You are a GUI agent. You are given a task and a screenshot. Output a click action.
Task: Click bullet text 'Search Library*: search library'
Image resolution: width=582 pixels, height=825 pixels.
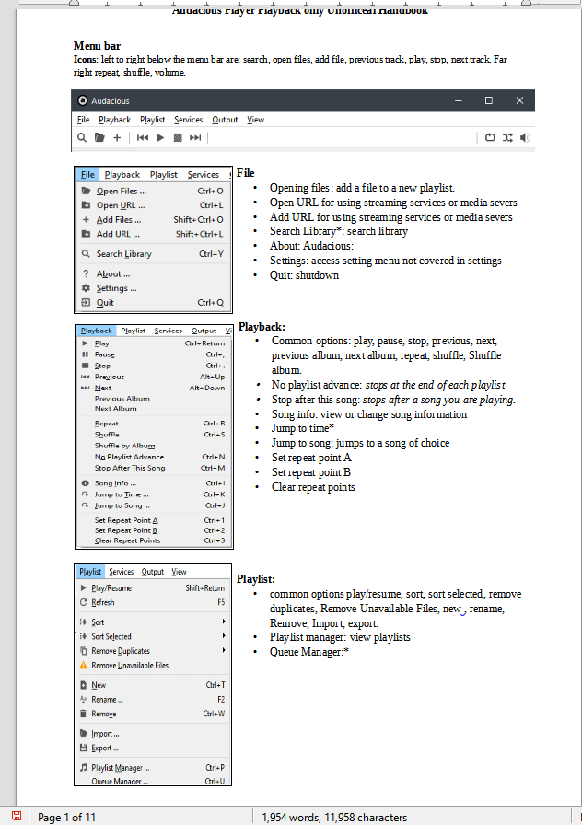(339, 231)
